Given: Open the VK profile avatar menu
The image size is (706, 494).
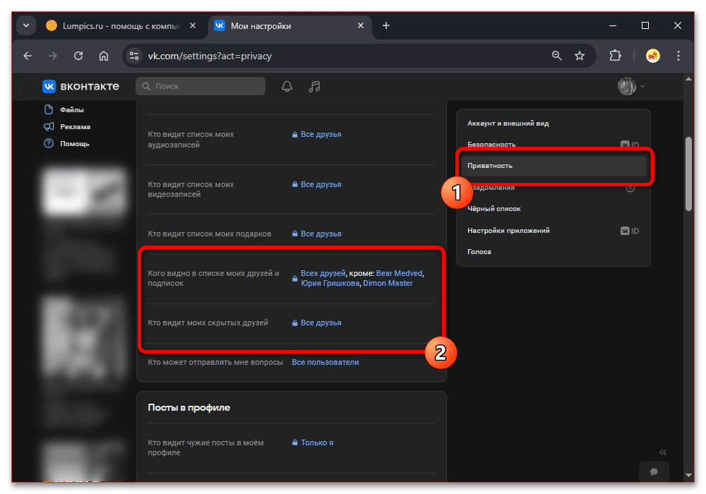Looking at the screenshot, I should tap(630, 86).
